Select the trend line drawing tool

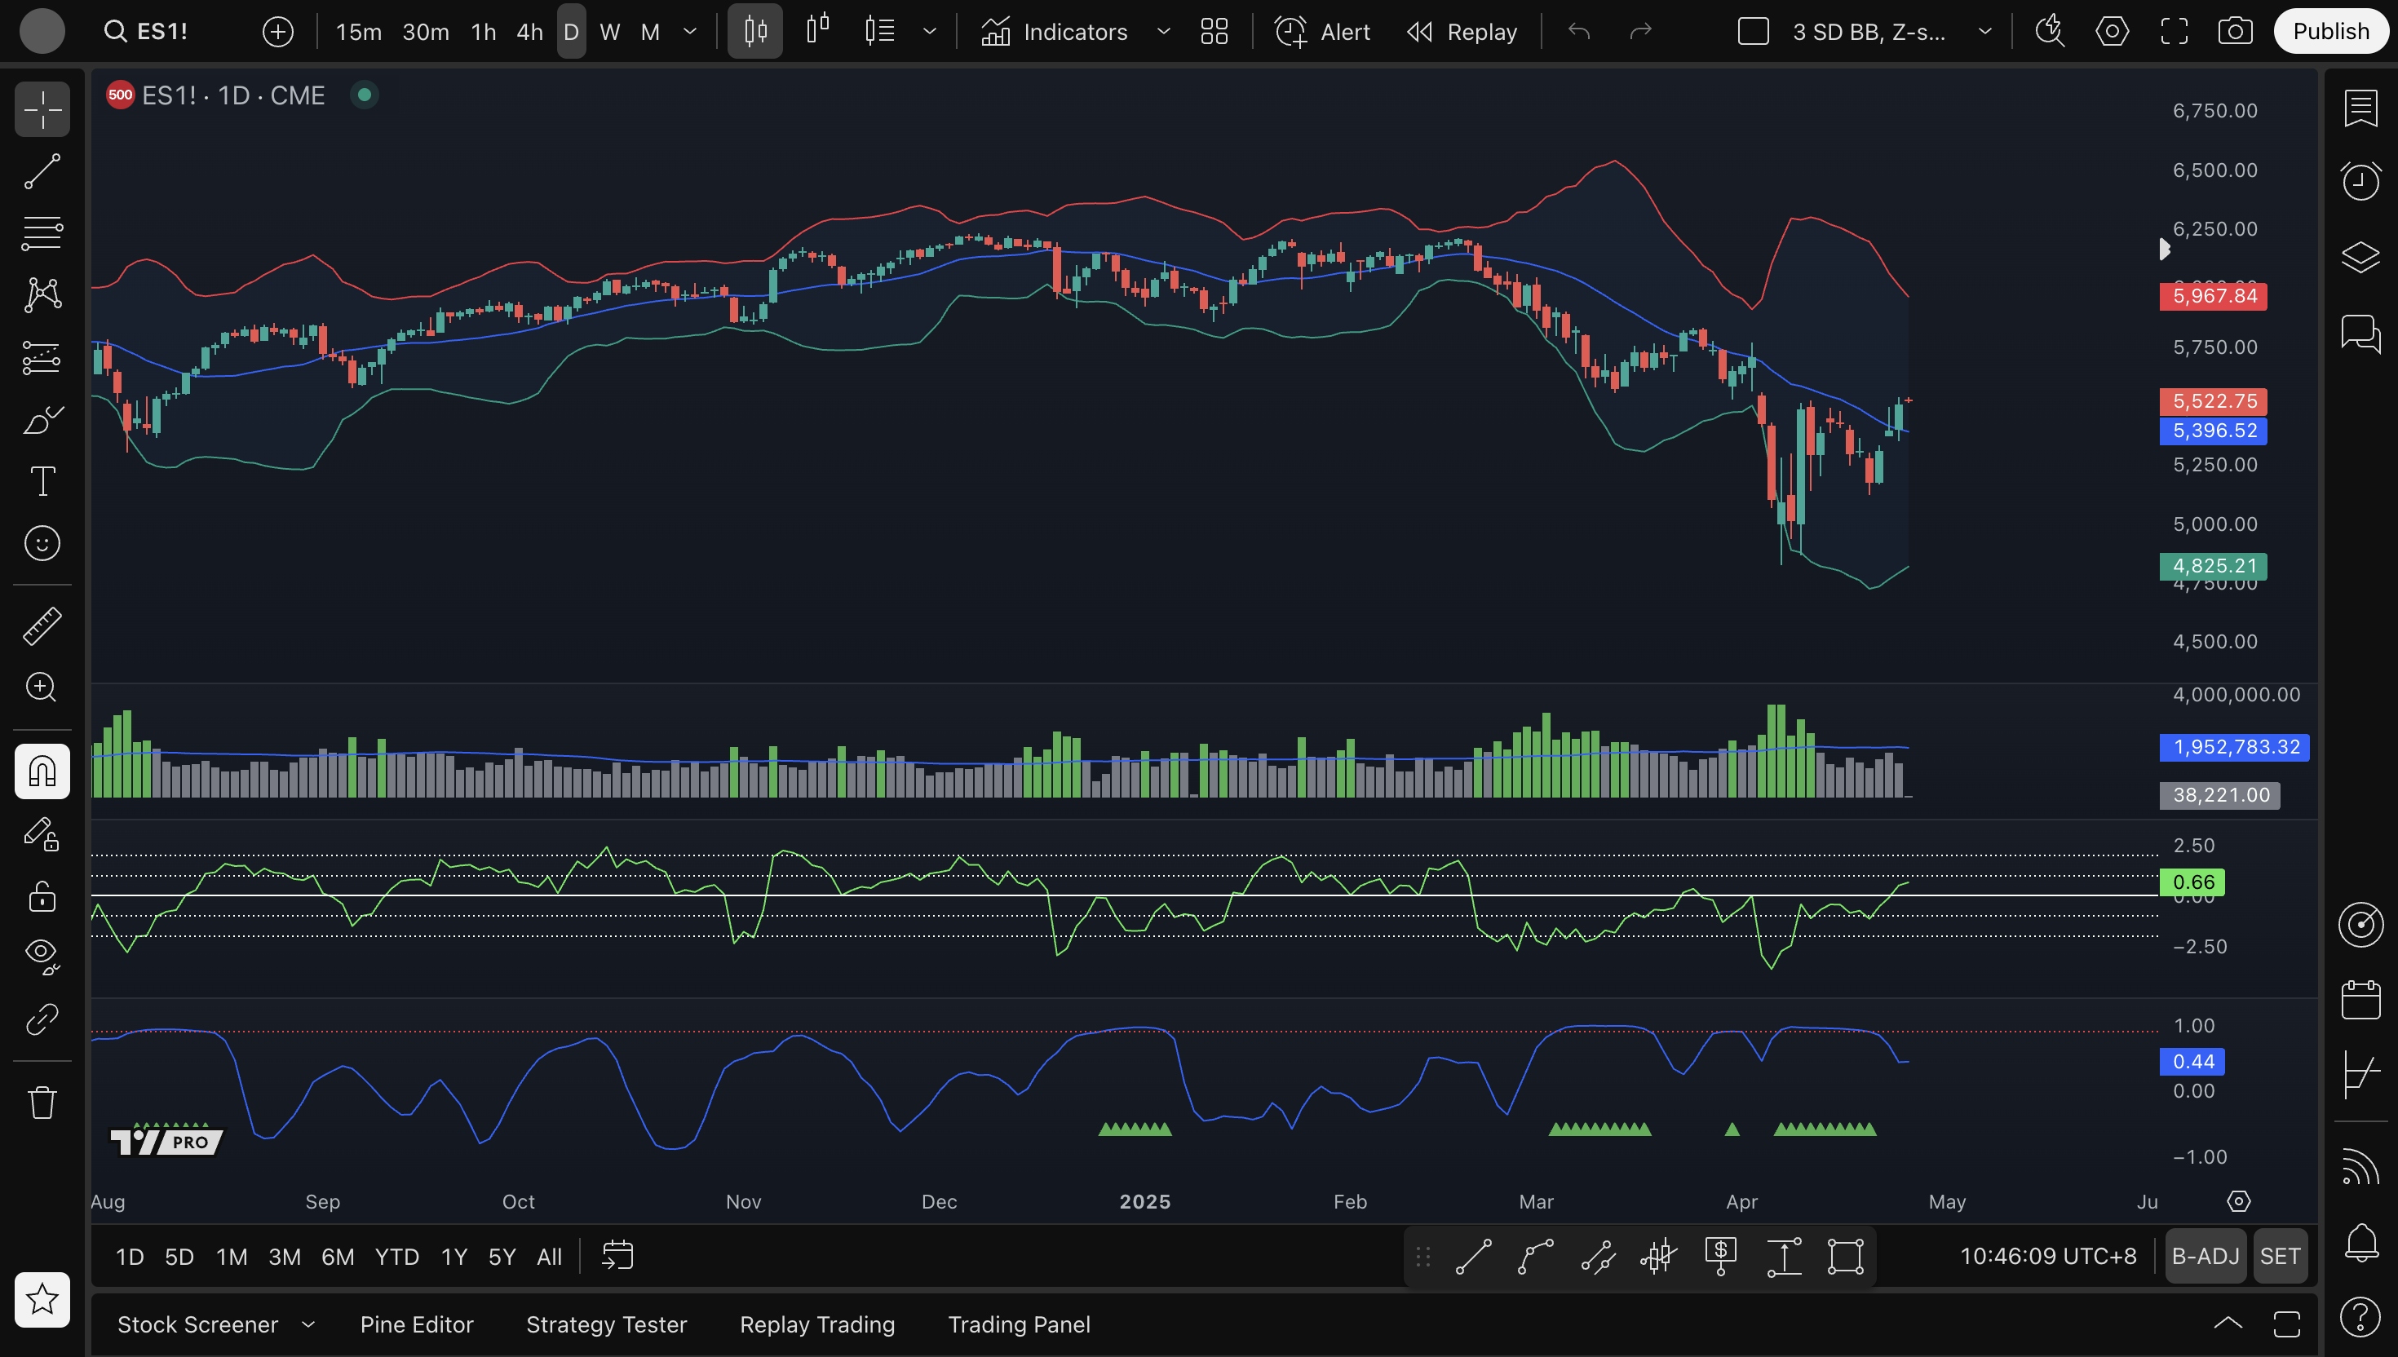click(x=42, y=172)
